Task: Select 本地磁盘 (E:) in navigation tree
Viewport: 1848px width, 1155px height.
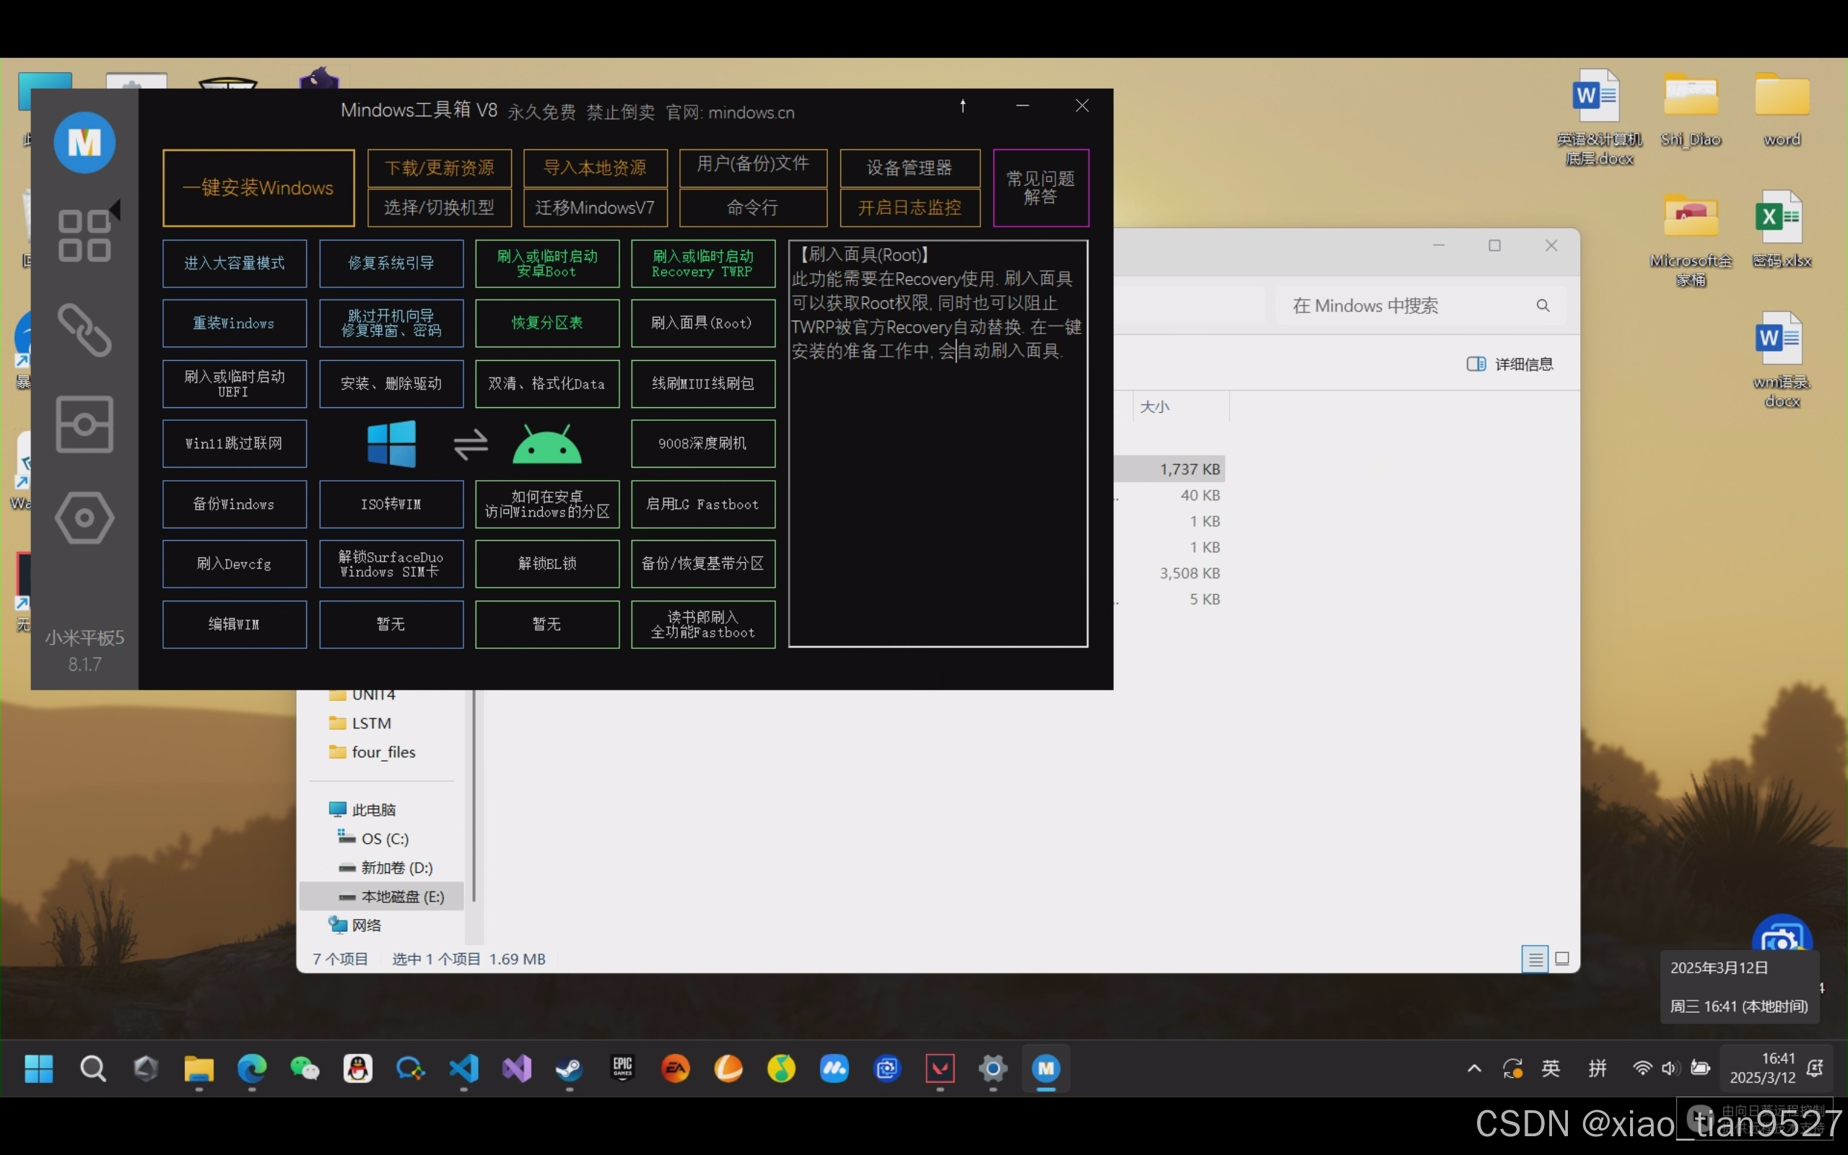Action: point(401,896)
